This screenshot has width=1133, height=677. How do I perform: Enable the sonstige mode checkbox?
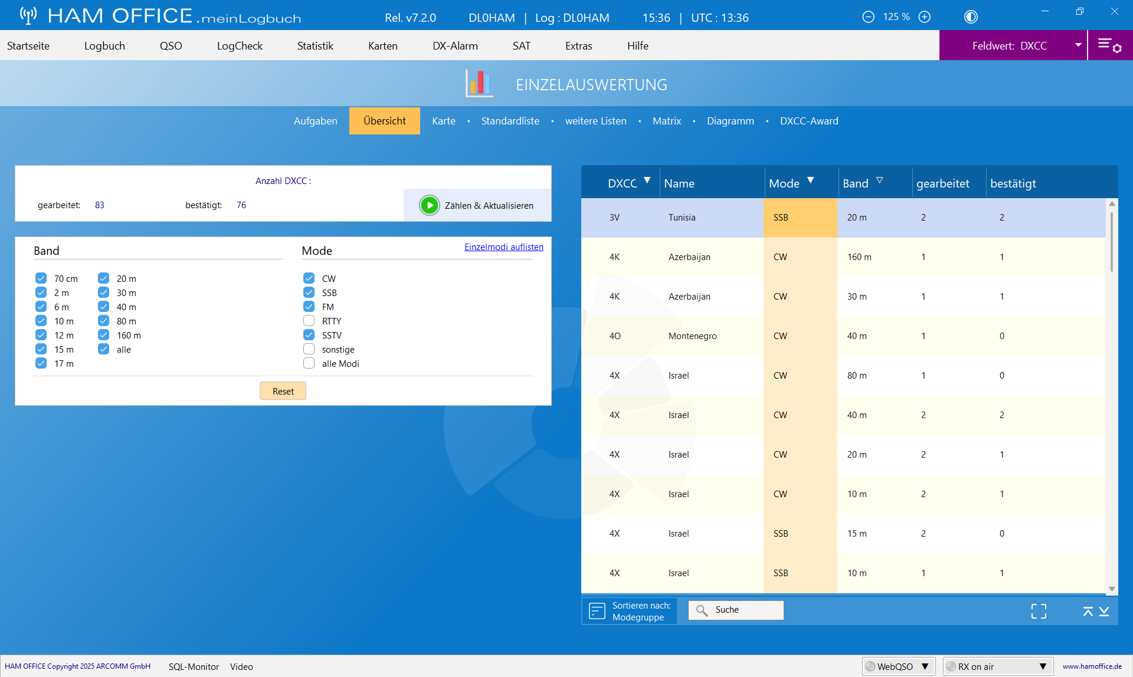[x=309, y=349]
